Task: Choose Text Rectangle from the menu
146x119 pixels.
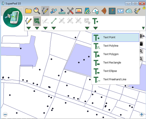Action: pyautogui.click(x=116, y=63)
